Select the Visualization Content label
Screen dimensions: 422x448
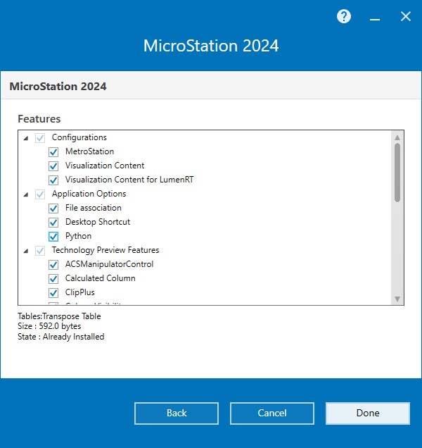point(105,166)
